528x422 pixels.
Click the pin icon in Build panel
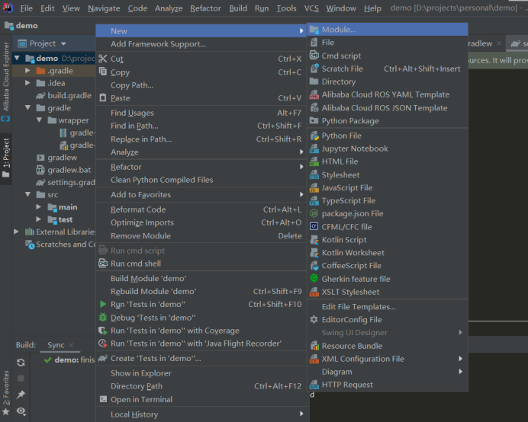(x=21, y=395)
